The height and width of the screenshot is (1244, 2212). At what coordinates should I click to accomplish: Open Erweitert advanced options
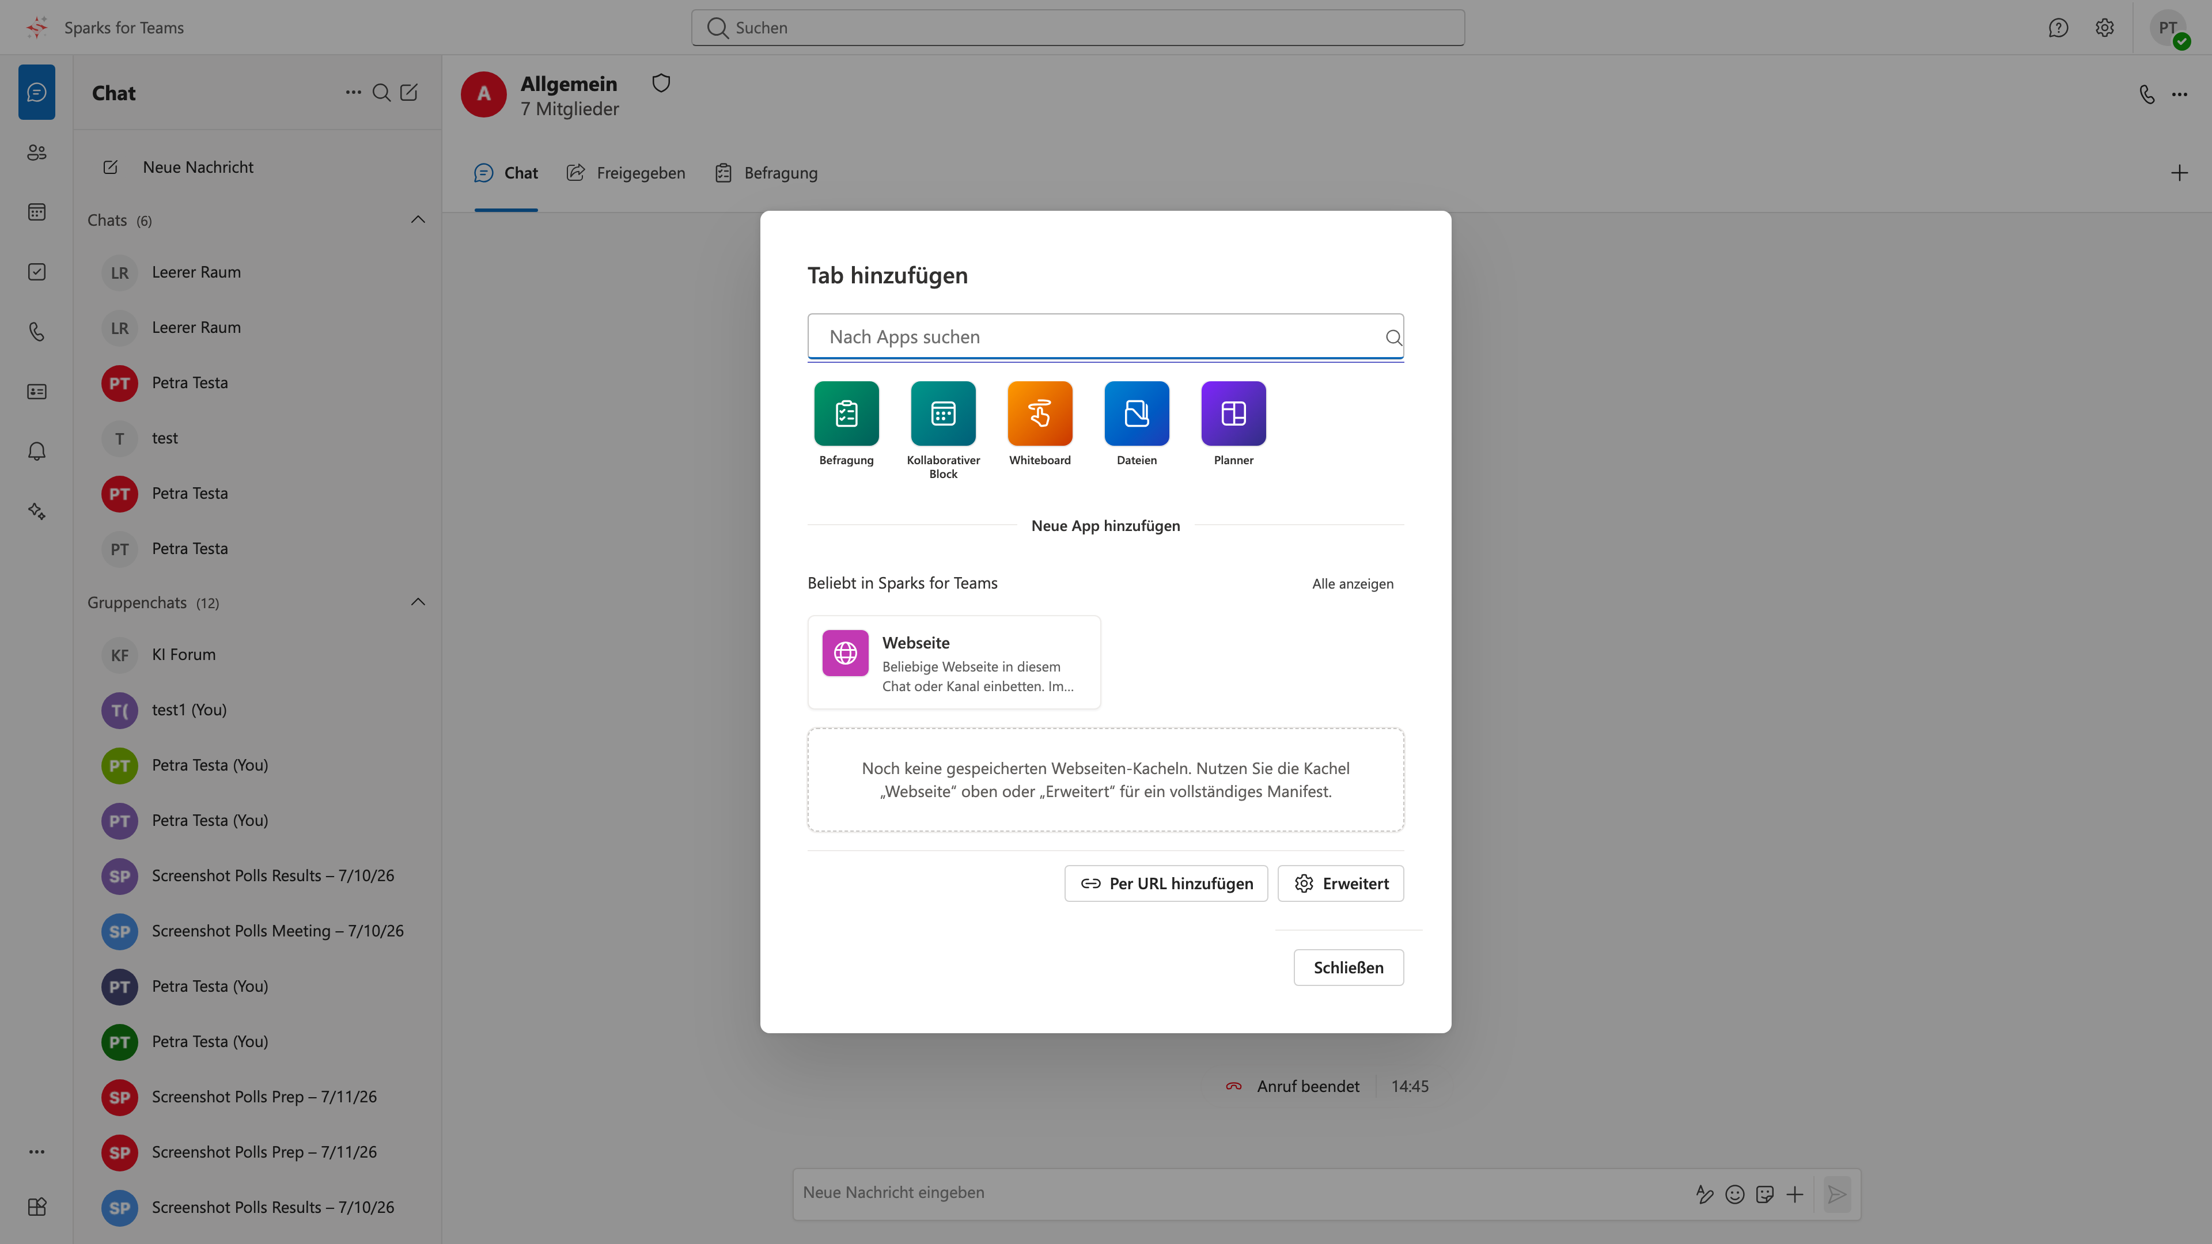pos(1340,883)
